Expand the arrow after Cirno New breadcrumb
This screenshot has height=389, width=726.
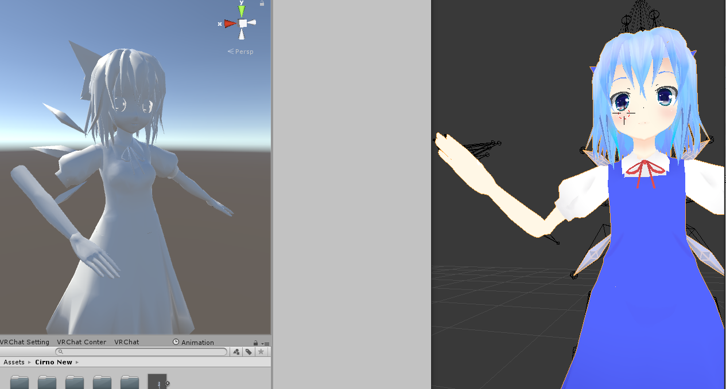[77, 362]
